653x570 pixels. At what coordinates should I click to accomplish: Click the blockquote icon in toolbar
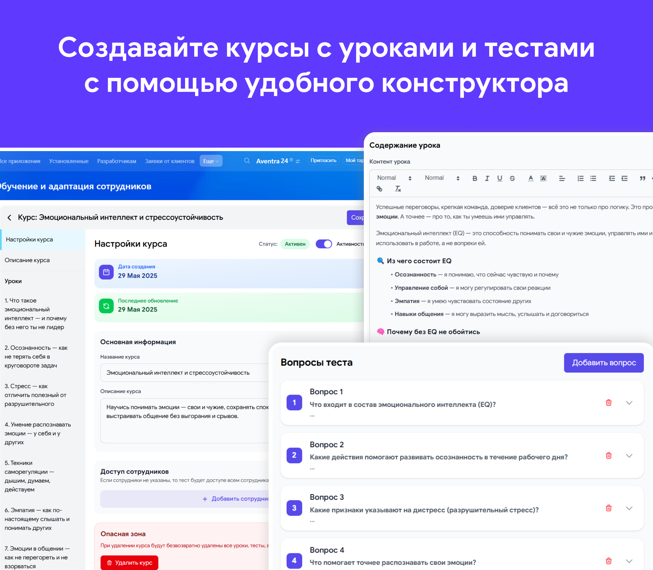tap(642, 179)
